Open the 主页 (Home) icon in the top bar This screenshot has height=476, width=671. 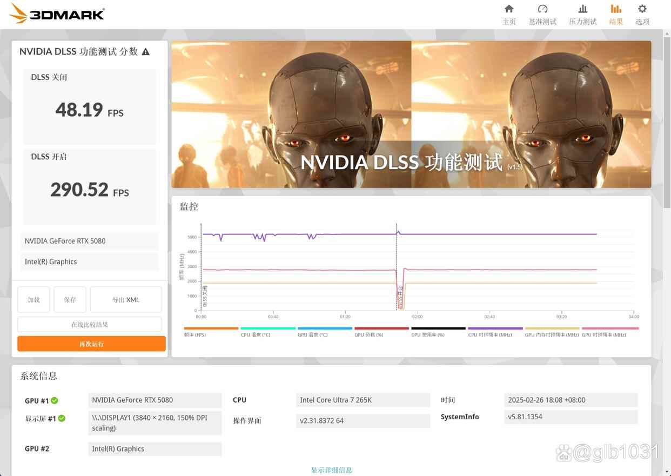pos(508,14)
